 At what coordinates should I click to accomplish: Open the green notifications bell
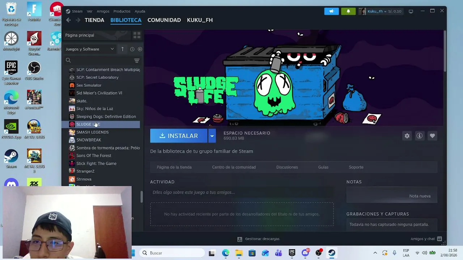[348, 11]
